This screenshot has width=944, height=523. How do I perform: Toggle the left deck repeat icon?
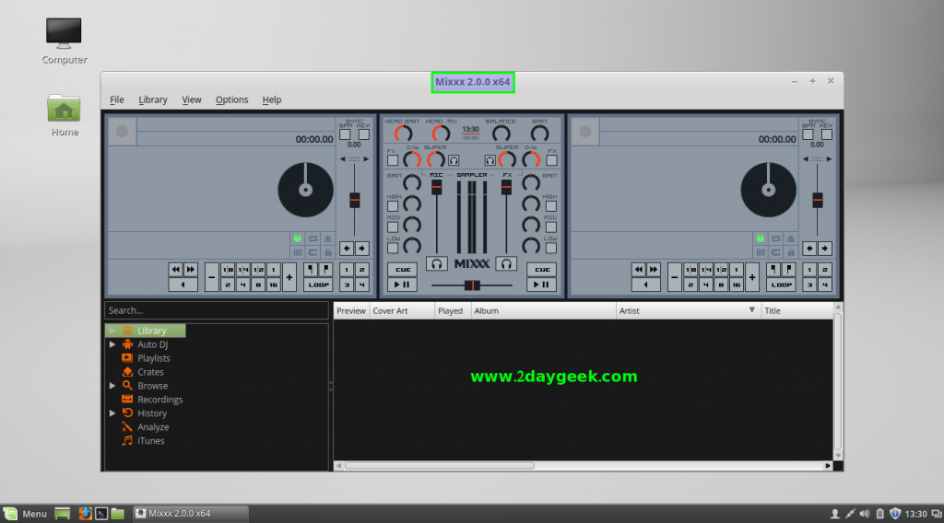(313, 238)
